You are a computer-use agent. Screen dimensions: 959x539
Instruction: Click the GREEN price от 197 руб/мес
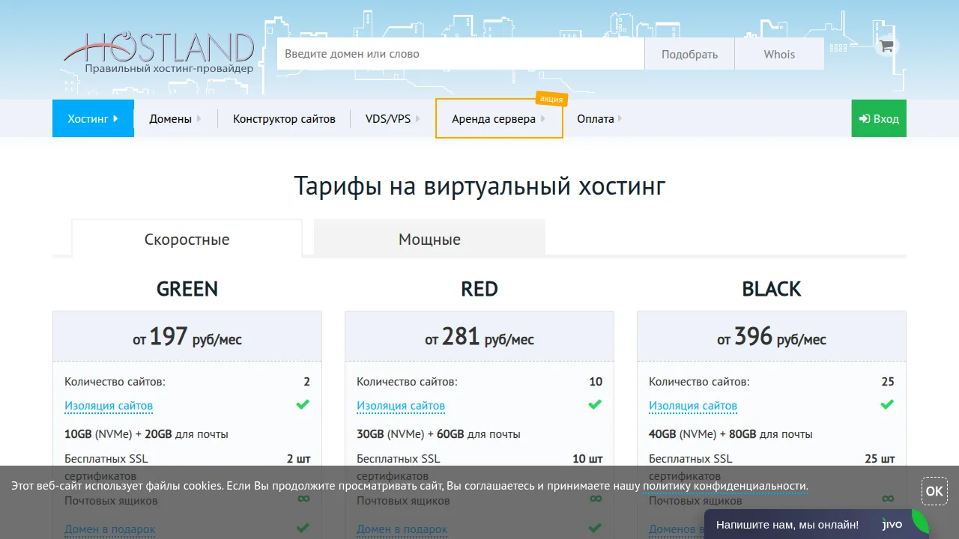[x=187, y=337]
